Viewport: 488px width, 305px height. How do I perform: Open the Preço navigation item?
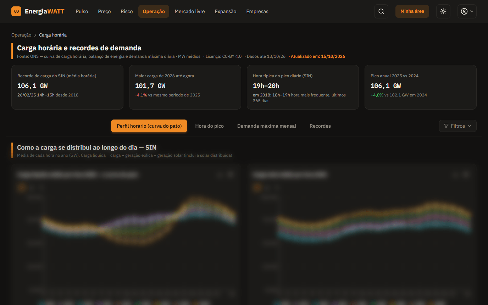(104, 11)
